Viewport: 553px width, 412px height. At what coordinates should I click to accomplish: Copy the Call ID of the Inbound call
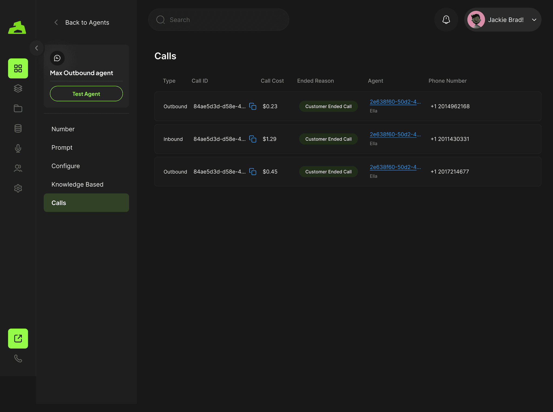[253, 139]
